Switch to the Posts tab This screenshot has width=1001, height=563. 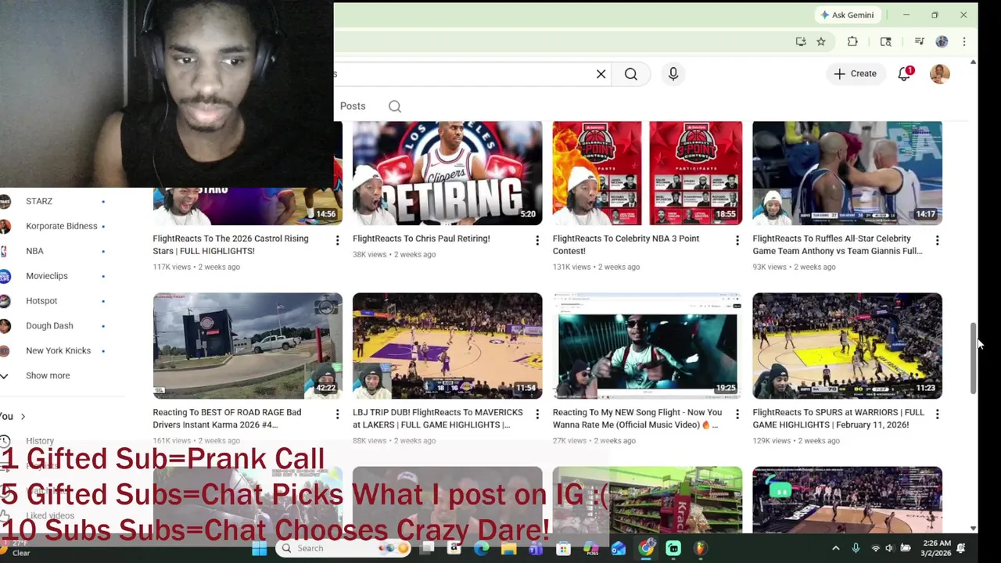353,106
